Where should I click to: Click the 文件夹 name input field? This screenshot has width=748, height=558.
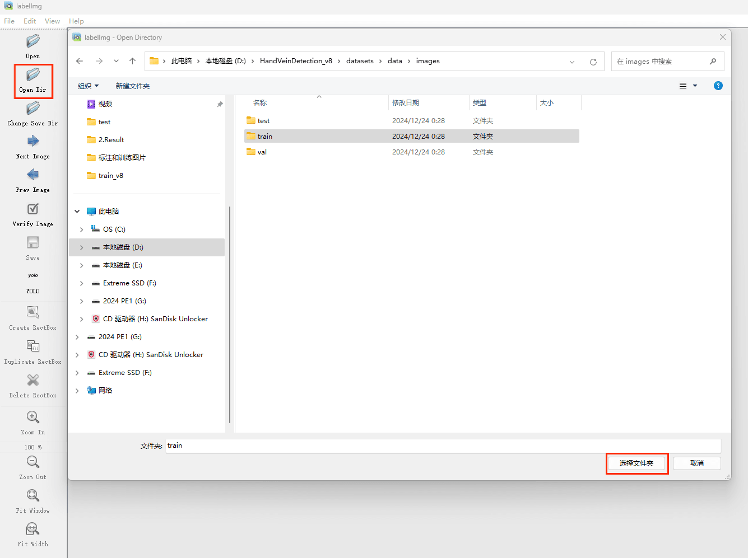(443, 446)
